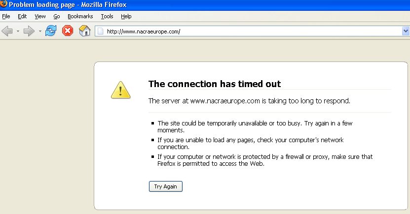
Task: Open the File menu
Action: pos(6,16)
